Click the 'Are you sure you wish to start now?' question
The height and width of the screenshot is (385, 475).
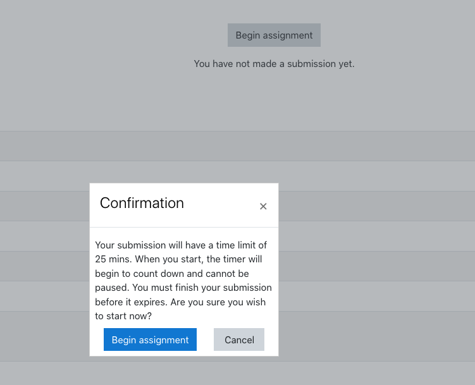[x=180, y=309]
